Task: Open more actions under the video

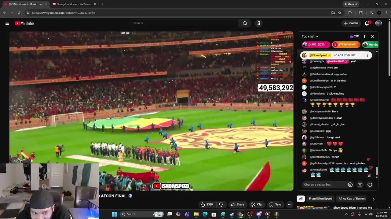Action: pos(290,204)
